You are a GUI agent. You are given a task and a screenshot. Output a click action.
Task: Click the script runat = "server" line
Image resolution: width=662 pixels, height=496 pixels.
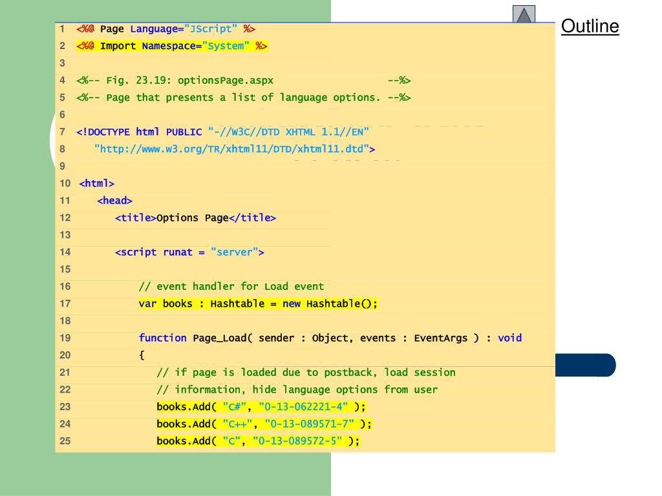189,253
